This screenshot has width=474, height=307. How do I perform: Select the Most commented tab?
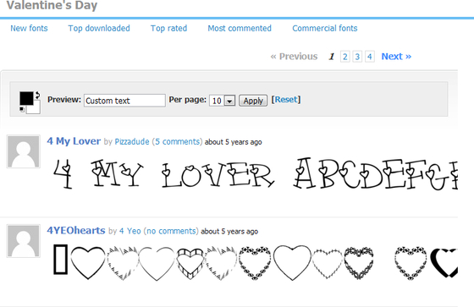pos(240,28)
